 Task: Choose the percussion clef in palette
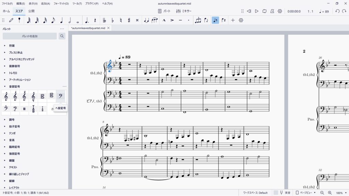[x=24, y=109]
